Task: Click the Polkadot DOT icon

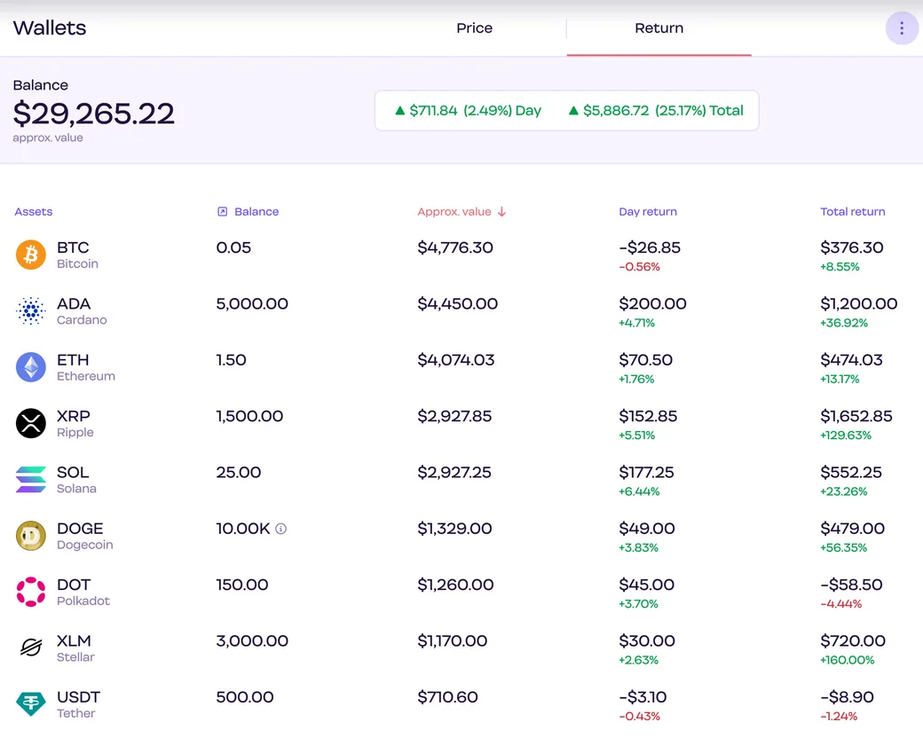Action: coord(30,592)
